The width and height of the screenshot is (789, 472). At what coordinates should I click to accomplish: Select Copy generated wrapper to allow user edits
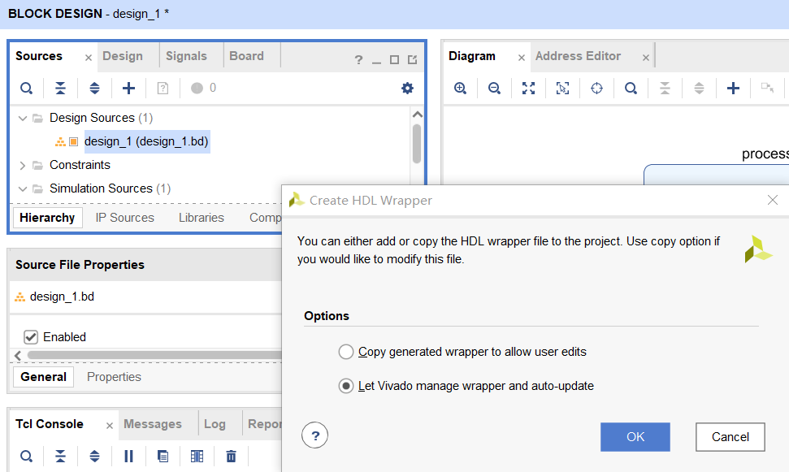pos(345,352)
